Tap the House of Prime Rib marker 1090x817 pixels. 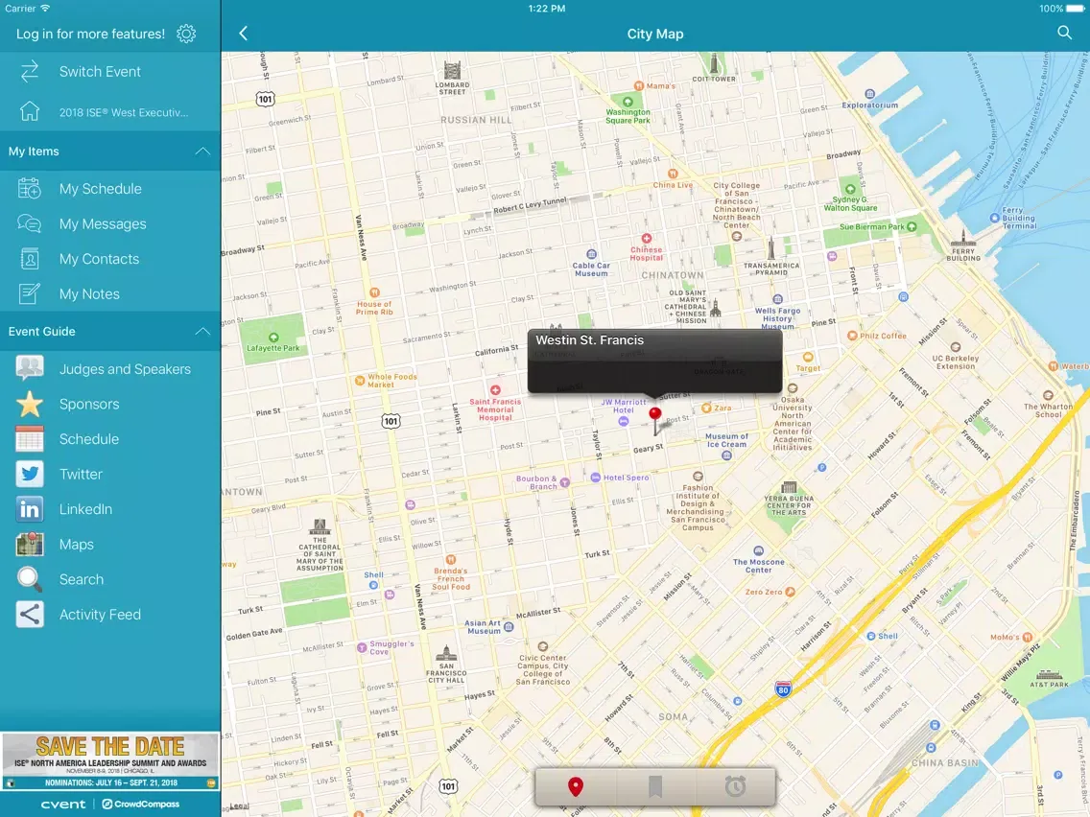(374, 292)
